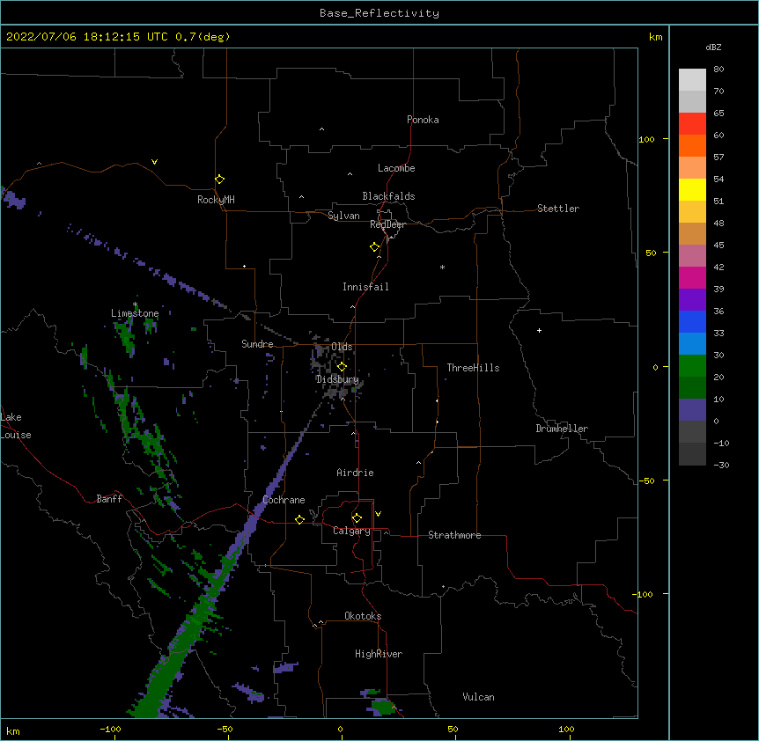Click the yellow V marker east of Calgary
The image size is (759, 741).
(x=378, y=514)
